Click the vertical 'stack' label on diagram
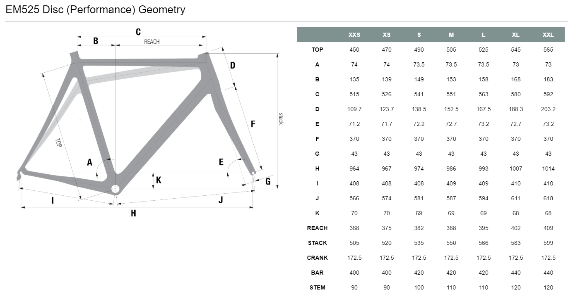This screenshot has width=568, height=299. pos(280,119)
